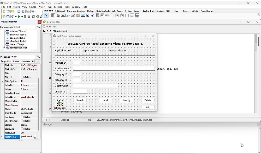Switch to the Data Access palette tab

point(117,11)
